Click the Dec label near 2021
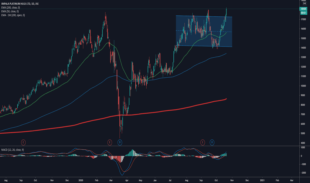The width and height of the screenshot is (310, 183). coord(247,180)
